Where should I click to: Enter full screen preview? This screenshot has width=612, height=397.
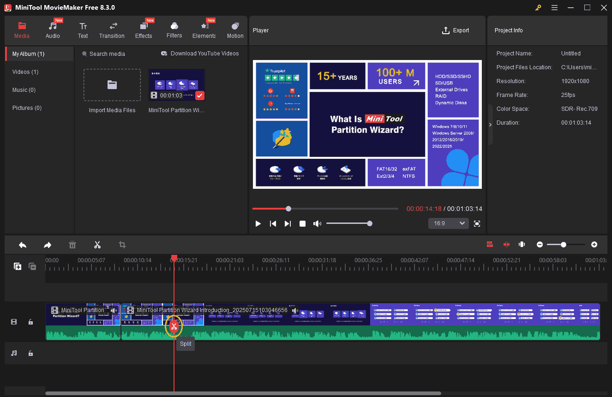(477, 223)
